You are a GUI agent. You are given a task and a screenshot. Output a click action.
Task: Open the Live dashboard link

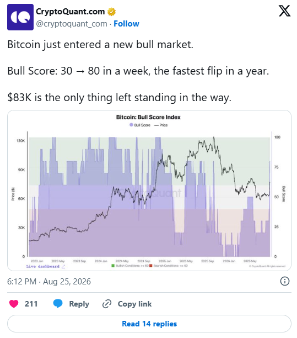pos(43,267)
